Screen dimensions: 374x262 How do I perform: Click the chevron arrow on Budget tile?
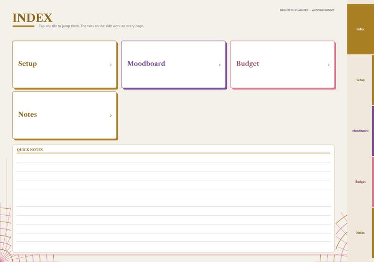coord(329,65)
